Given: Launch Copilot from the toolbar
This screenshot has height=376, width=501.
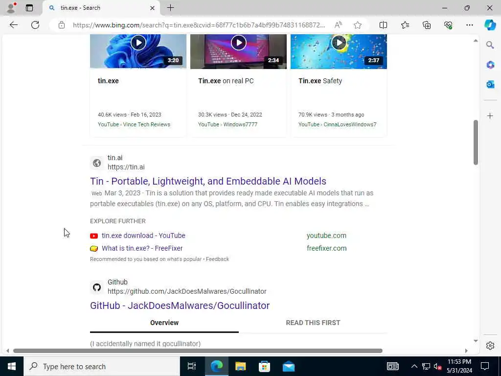Looking at the screenshot, I should click(x=490, y=25).
